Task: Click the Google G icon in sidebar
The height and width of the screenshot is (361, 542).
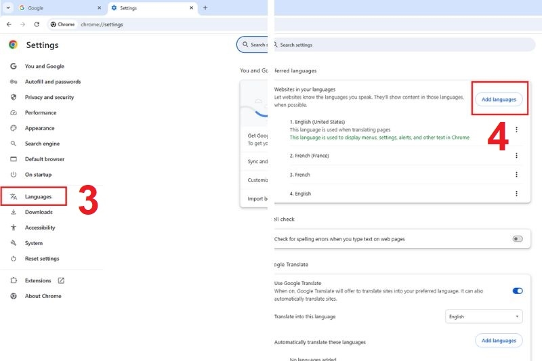Action: [x=14, y=66]
